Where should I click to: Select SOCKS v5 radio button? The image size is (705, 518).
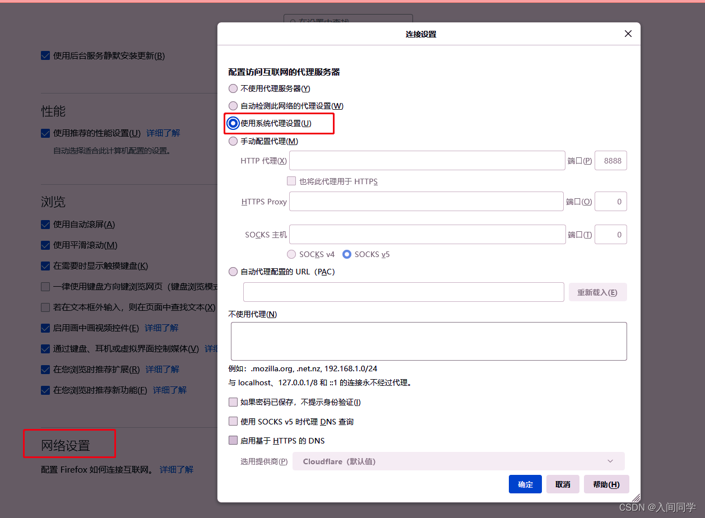pyautogui.click(x=347, y=254)
